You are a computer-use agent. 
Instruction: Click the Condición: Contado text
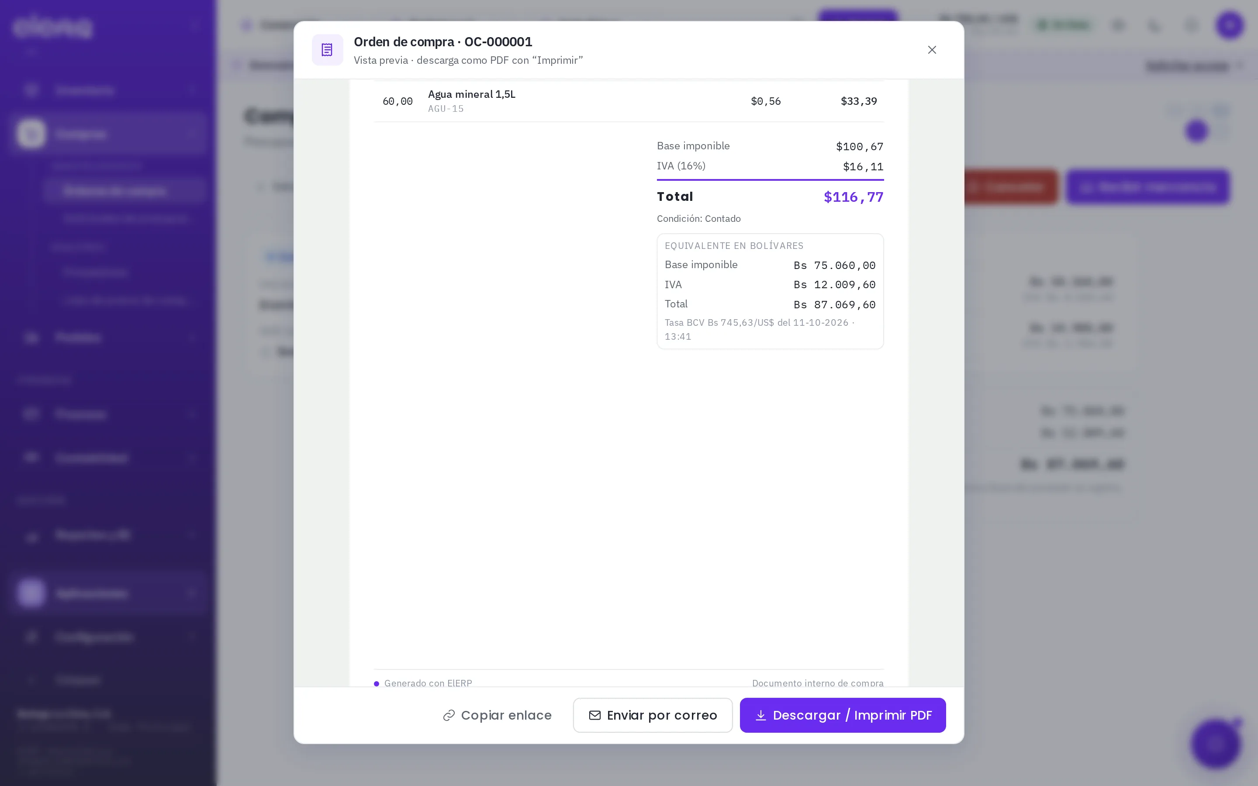pyautogui.click(x=698, y=219)
